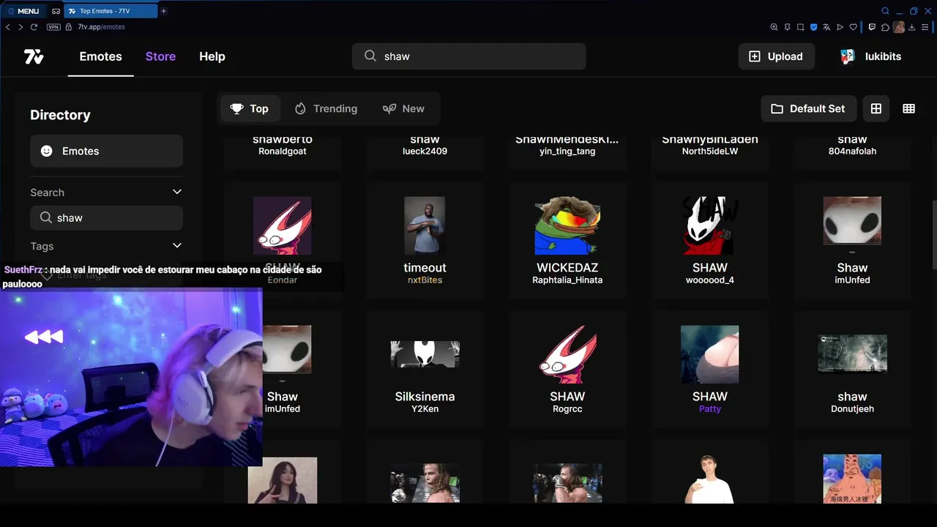Go forward in browser history
Viewport: 937px width, 527px height.
pos(20,27)
